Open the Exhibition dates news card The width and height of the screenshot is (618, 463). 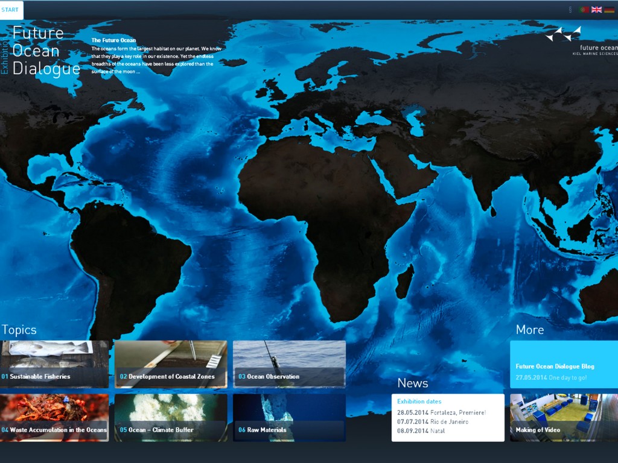[448, 418]
